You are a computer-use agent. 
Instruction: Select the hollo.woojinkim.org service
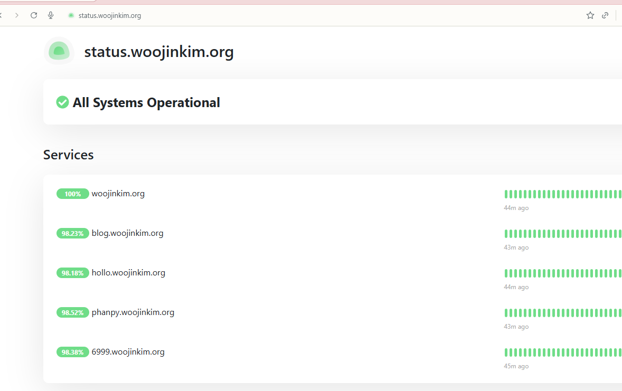pos(128,273)
